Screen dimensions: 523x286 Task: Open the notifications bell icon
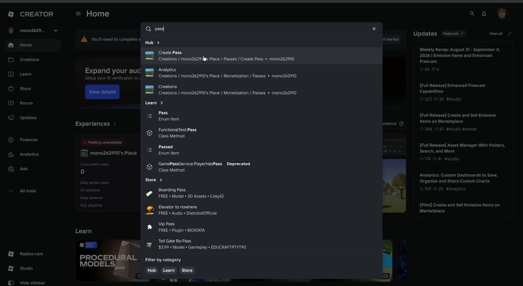(484, 14)
